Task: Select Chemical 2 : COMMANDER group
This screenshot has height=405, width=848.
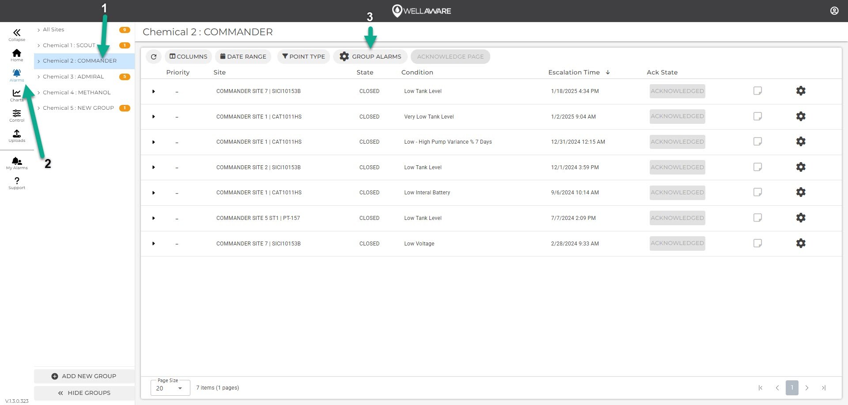Action: 84,61
